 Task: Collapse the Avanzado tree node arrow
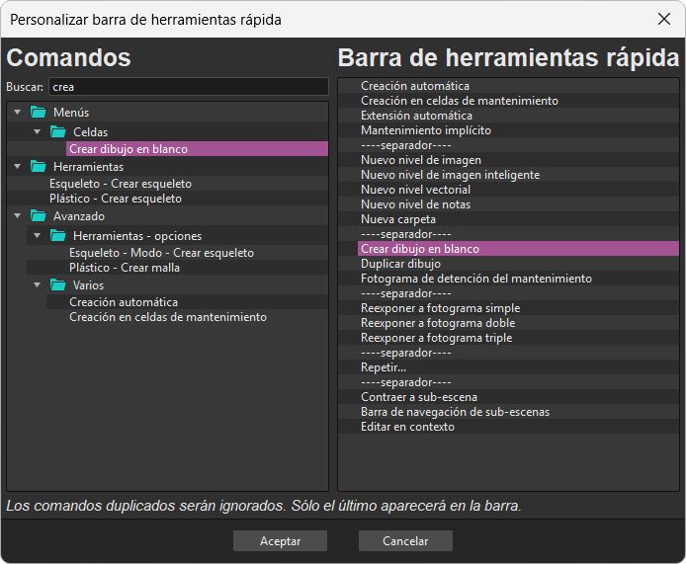tap(18, 216)
